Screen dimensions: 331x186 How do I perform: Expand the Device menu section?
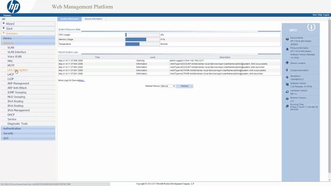[28, 38]
